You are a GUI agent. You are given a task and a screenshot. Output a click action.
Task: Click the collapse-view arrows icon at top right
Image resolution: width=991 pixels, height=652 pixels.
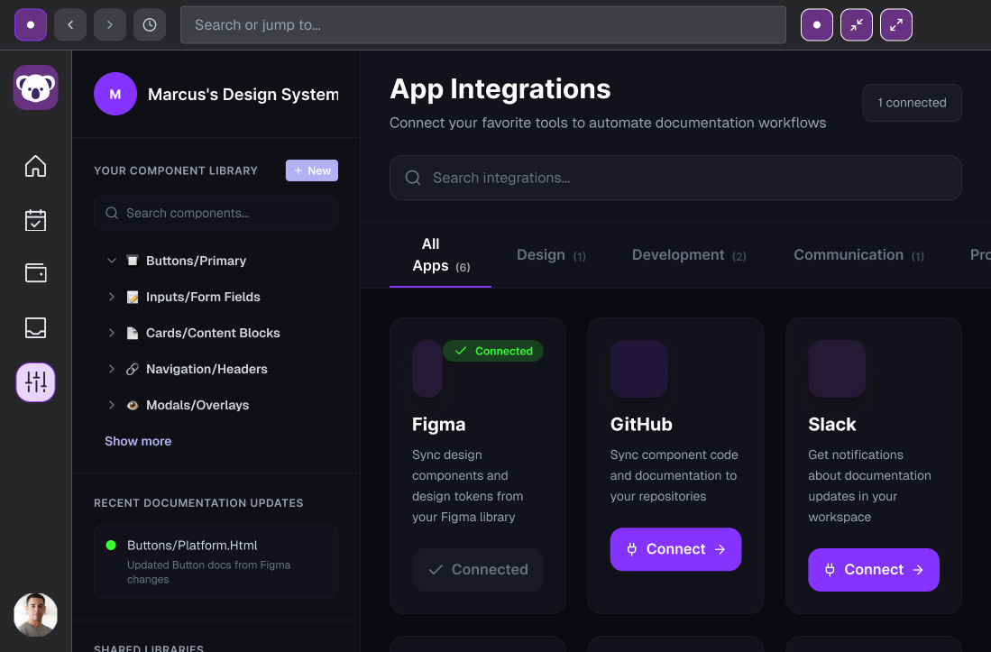pos(856,24)
